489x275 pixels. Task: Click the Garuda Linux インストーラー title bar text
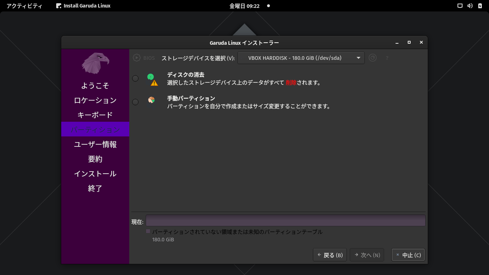pos(245,43)
